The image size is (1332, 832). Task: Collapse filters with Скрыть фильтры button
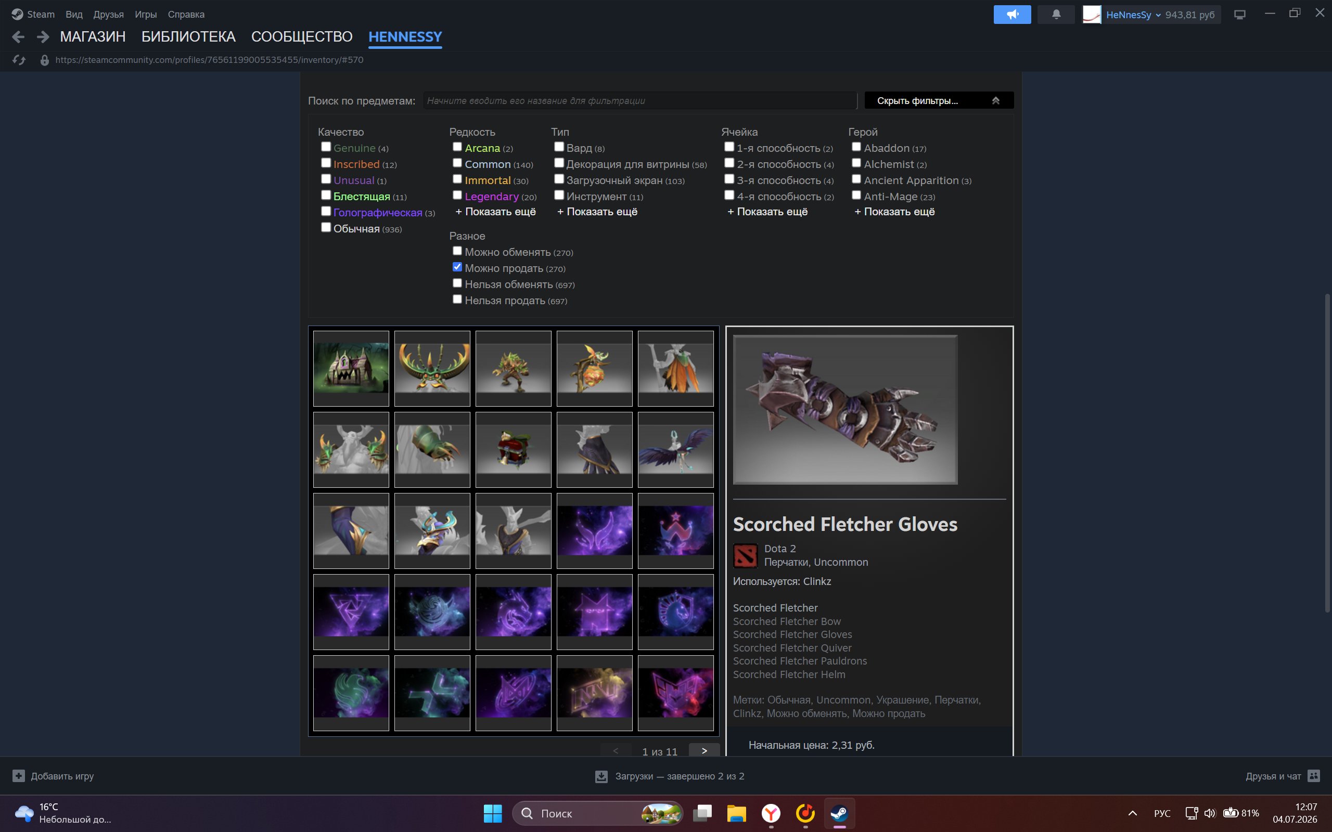pyautogui.click(x=939, y=101)
